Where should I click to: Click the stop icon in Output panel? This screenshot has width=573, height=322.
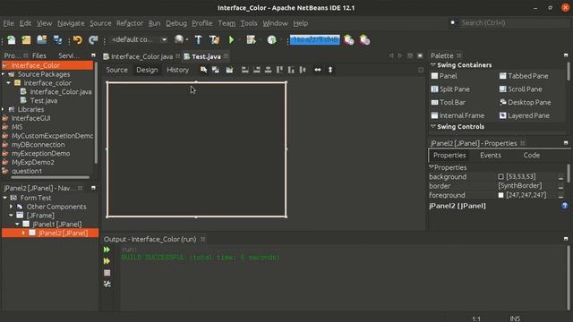(107, 273)
